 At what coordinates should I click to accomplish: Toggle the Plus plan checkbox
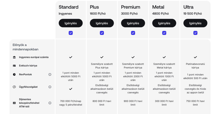pyautogui.click(x=102, y=33)
